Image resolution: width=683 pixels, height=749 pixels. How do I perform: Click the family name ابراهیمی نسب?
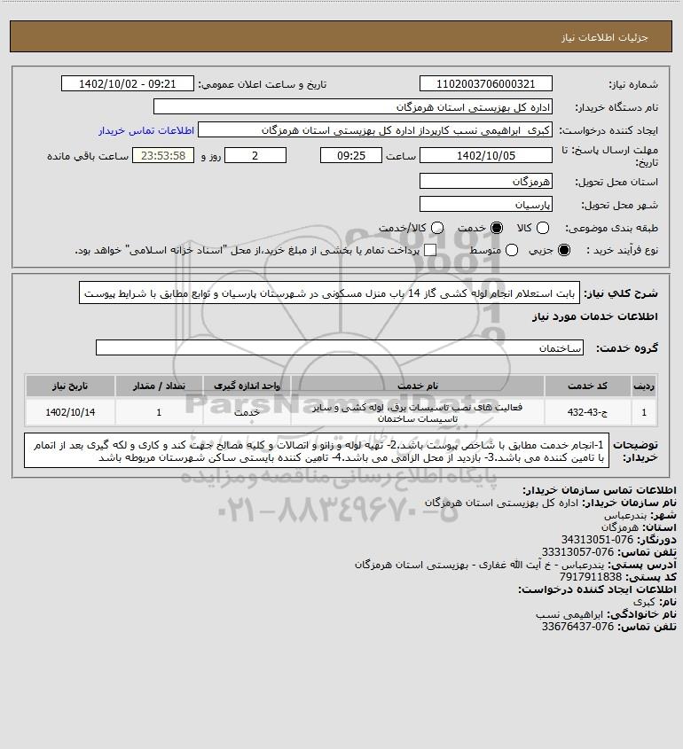pyautogui.click(x=569, y=614)
